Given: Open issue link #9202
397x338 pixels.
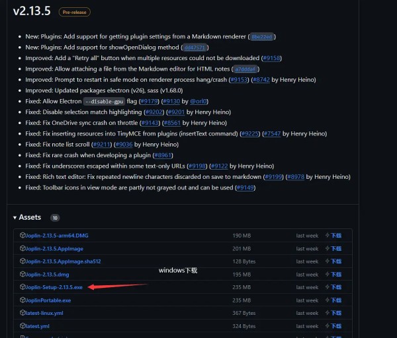Looking at the screenshot, I should tap(154, 112).
